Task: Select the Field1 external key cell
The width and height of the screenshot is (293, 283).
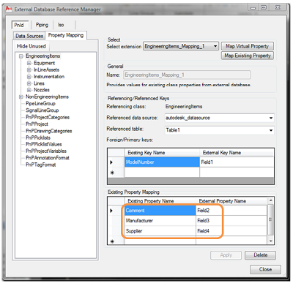Action: click(x=237, y=162)
